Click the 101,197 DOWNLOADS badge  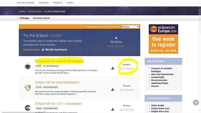pos(51,66)
